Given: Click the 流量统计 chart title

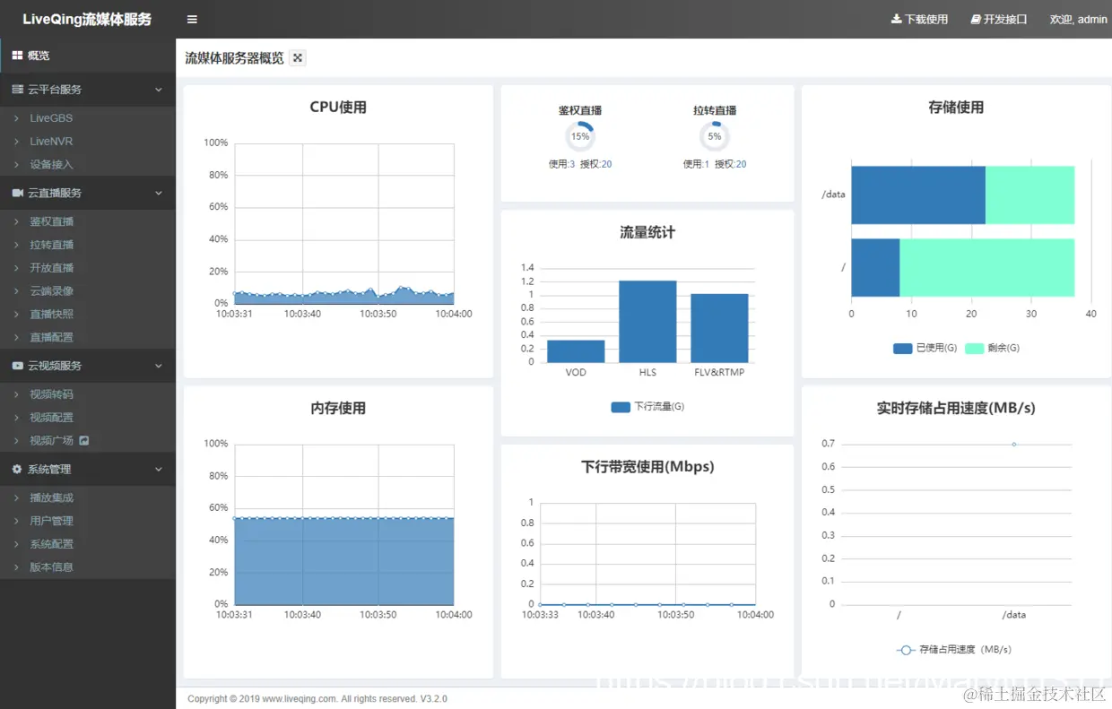Looking at the screenshot, I should (x=647, y=233).
